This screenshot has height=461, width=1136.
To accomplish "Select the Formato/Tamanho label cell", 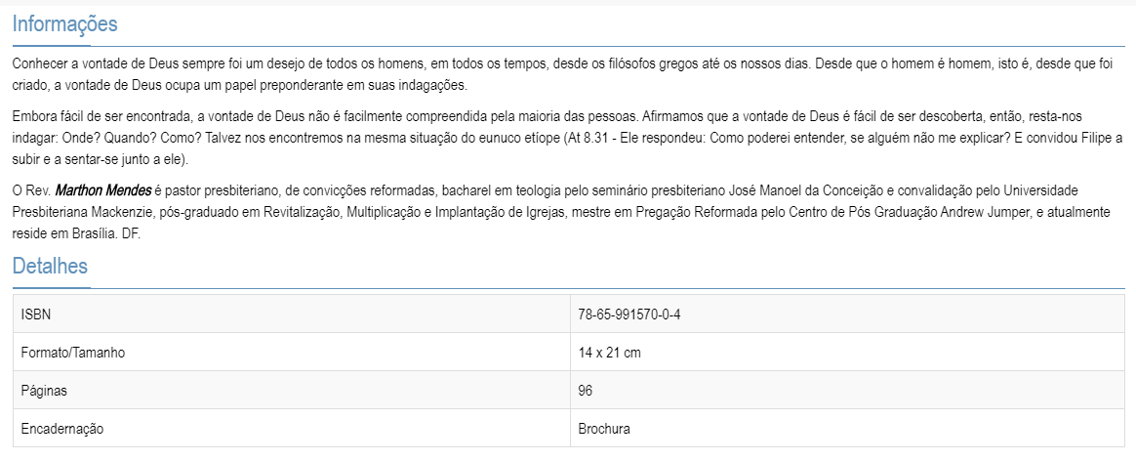I will pyautogui.click(x=72, y=353).
